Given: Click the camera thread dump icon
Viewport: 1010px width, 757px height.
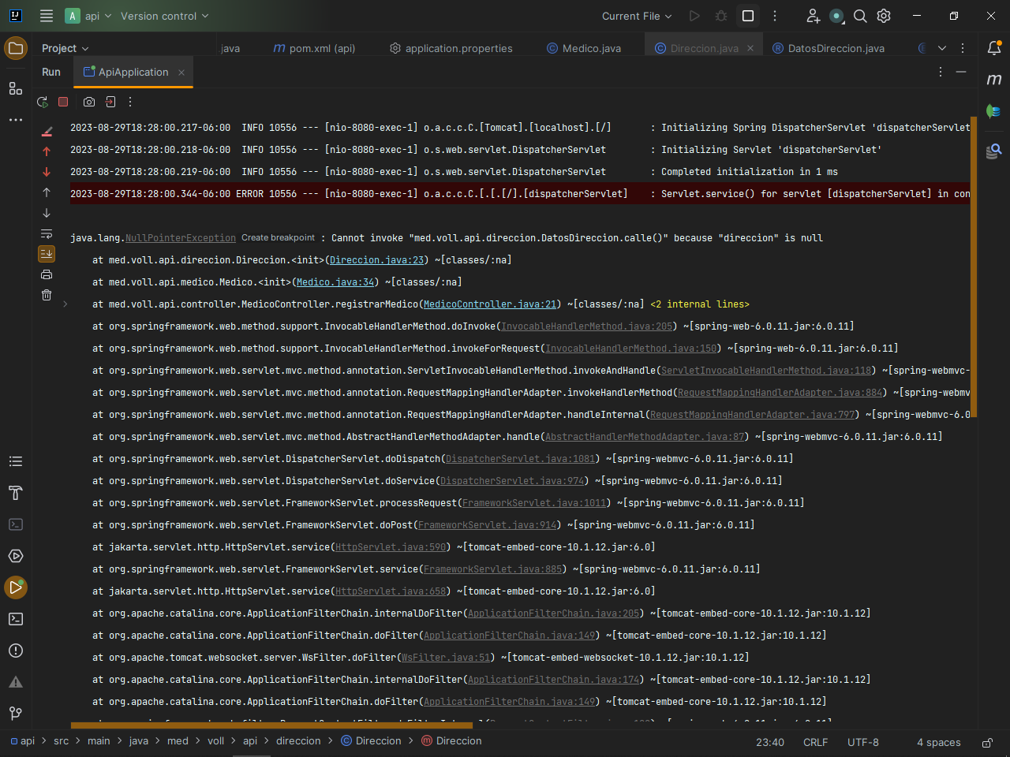Looking at the screenshot, I should (x=89, y=102).
